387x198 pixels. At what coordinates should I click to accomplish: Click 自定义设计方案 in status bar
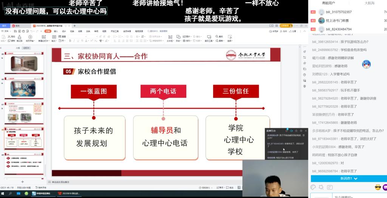point(24,188)
